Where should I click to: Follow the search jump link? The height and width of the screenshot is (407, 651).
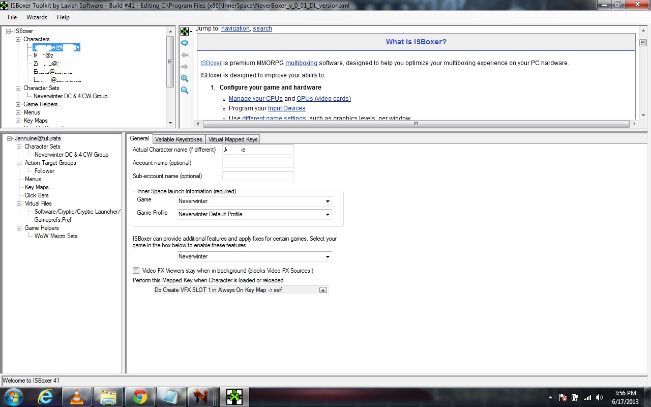point(262,28)
